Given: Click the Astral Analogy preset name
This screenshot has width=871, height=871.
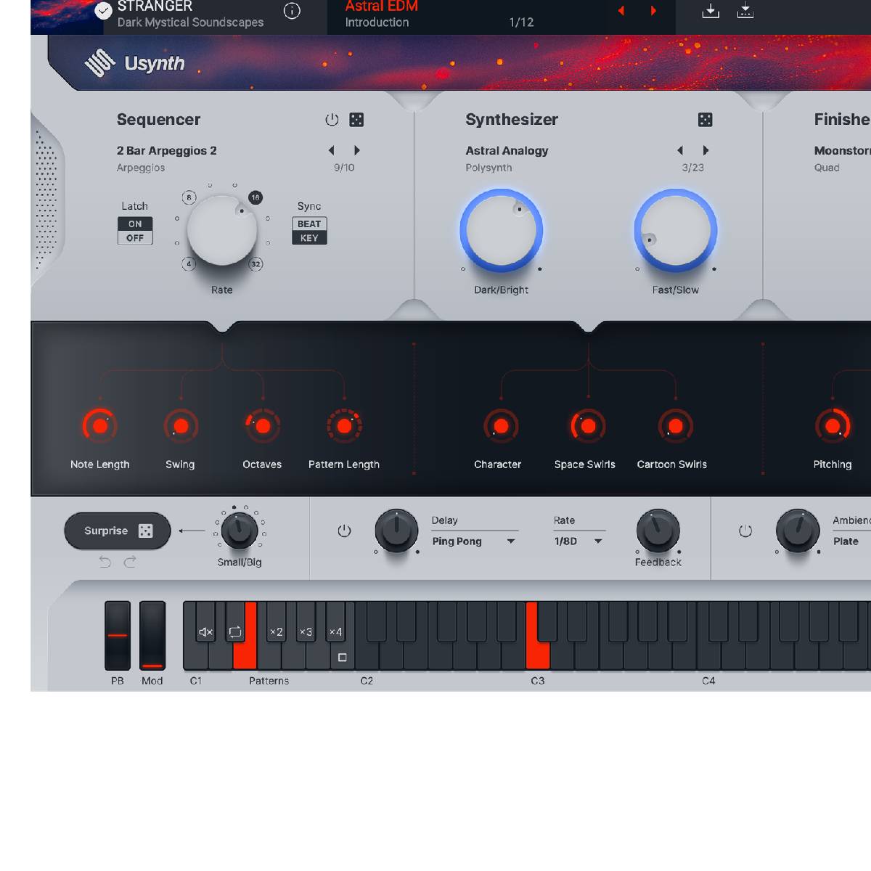Looking at the screenshot, I should (507, 151).
